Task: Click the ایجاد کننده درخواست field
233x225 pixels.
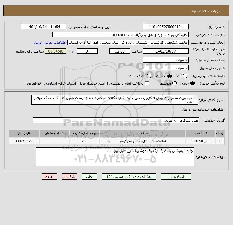Action: (128, 43)
